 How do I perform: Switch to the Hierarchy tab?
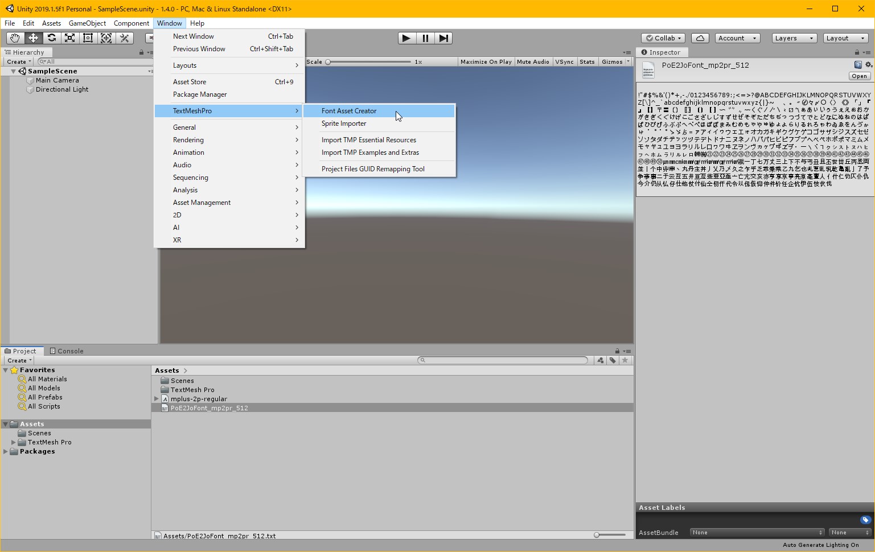24,52
